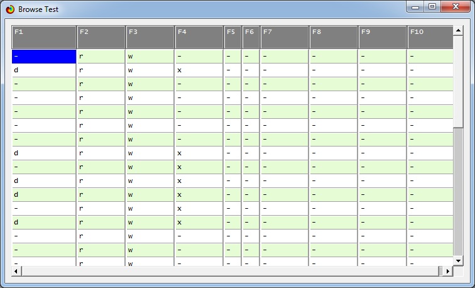The width and height of the screenshot is (475, 288).
Task: Click the narrow F5 column header
Action: pyautogui.click(x=232, y=37)
